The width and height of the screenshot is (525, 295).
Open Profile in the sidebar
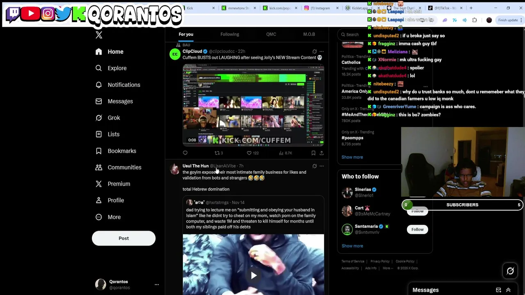click(110, 200)
